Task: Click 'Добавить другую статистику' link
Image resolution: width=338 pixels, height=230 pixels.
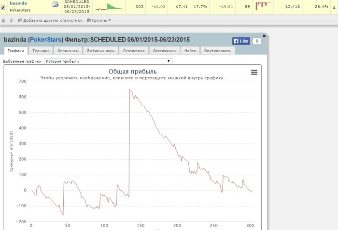Action: pyautogui.click(x=50, y=20)
